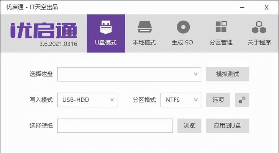Click the 模拟测试 button

pyautogui.click(x=228, y=74)
